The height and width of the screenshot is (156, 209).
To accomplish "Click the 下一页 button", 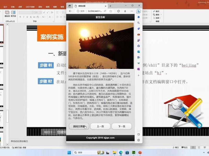I will (x=122, y=126).
